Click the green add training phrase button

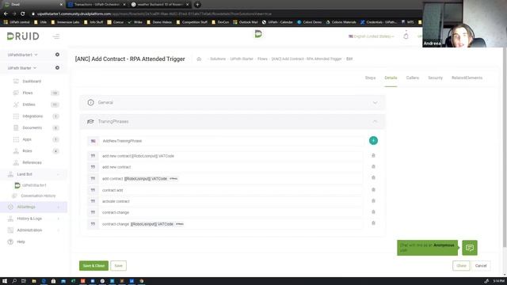pos(373,141)
